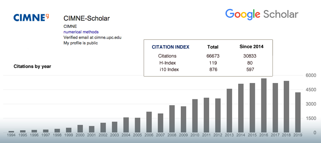Viewport: 321px width, 143px height.
Task: Click the 2018 citations bar
Action: pos(286,107)
